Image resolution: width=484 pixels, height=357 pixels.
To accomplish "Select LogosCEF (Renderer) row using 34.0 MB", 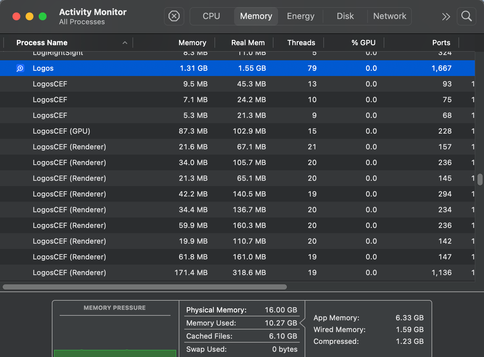I will pyautogui.click(x=237, y=162).
